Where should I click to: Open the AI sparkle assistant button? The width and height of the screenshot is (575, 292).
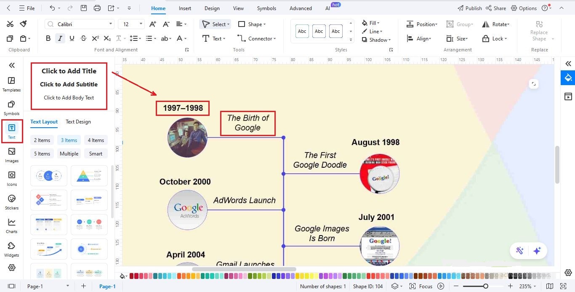point(537,251)
